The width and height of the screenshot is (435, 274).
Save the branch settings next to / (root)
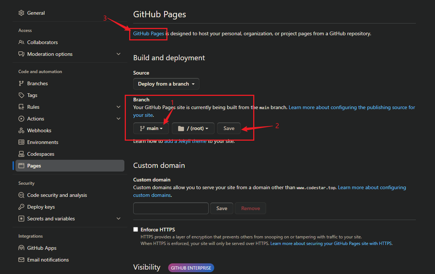pos(229,129)
